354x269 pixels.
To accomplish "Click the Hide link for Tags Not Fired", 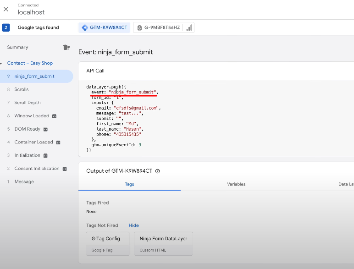I will pos(133,225).
